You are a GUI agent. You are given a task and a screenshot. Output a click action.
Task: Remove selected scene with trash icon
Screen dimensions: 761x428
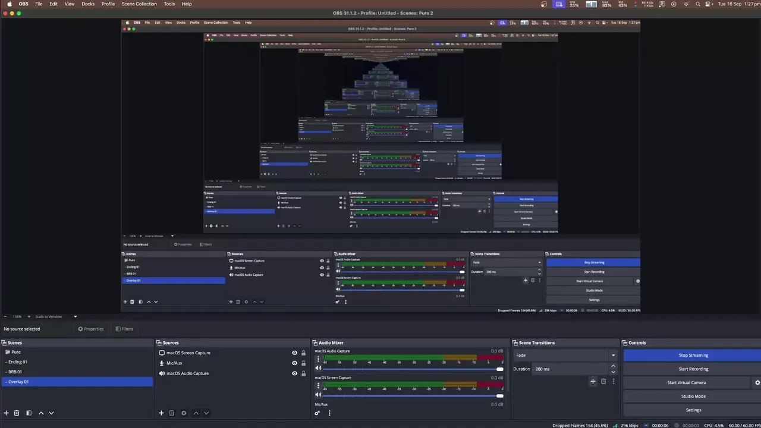coord(17,413)
